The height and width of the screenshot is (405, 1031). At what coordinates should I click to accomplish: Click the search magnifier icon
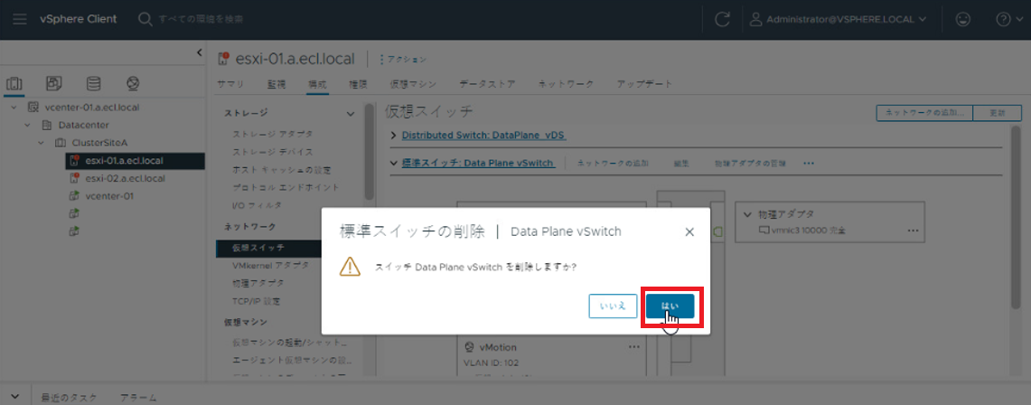(x=145, y=19)
